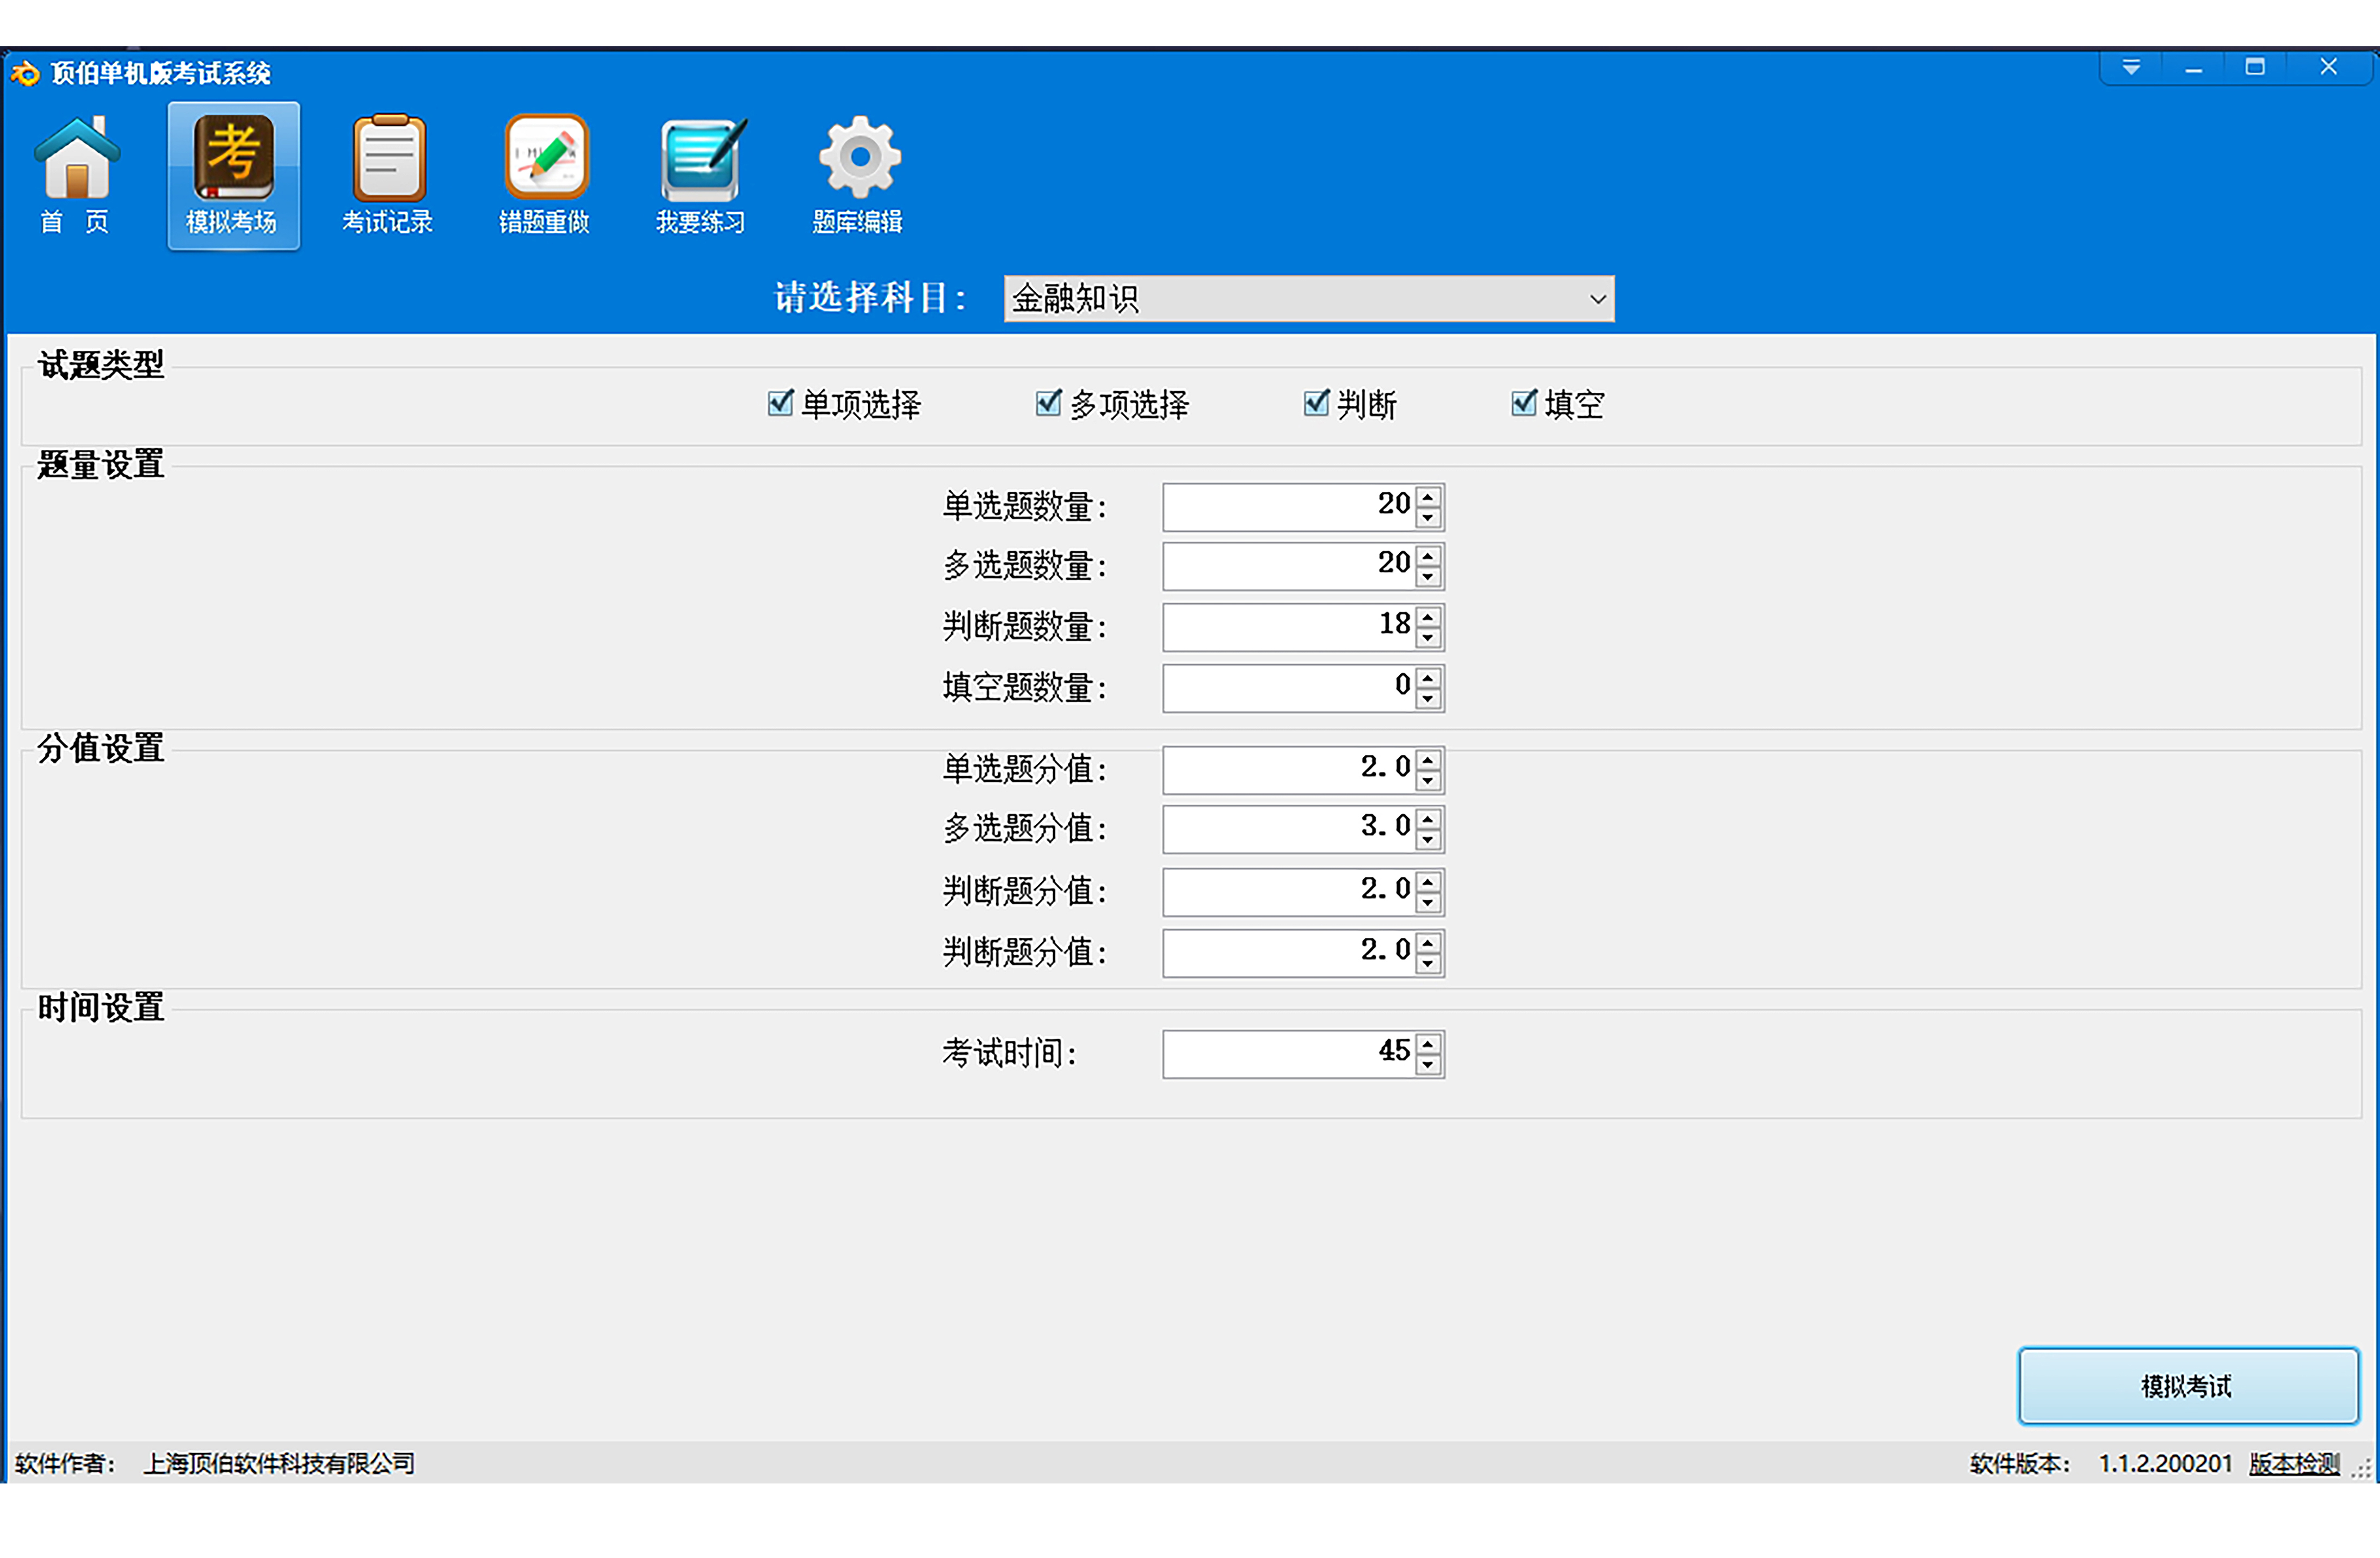Start the 模拟考试 button
This screenshot has height=1558, width=2380.
2187,1386
